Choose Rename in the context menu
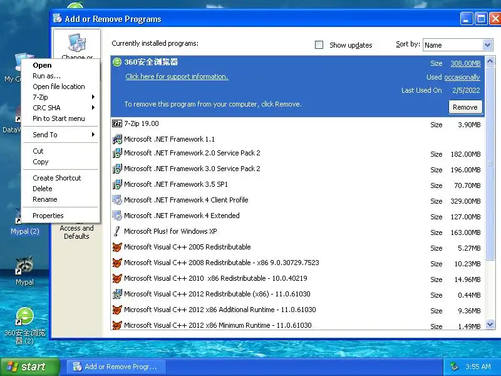Image resolution: width=501 pixels, height=376 pixels. point(60,199)
